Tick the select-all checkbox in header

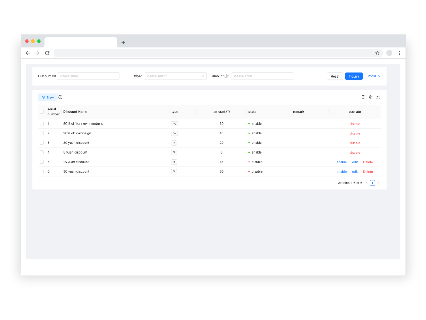[42, 112]
